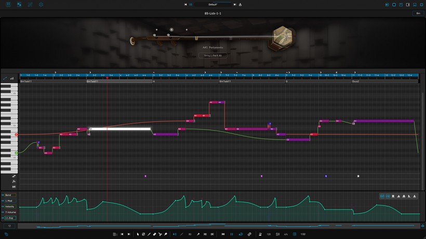Open the Bm key selector
Image resolution: width=426 pixels, height=239 pixels.
(418, 13)
